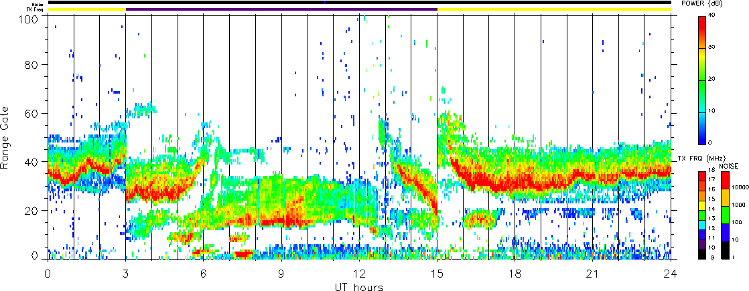Click the black Noise bar above the plot

click(359, 3)
